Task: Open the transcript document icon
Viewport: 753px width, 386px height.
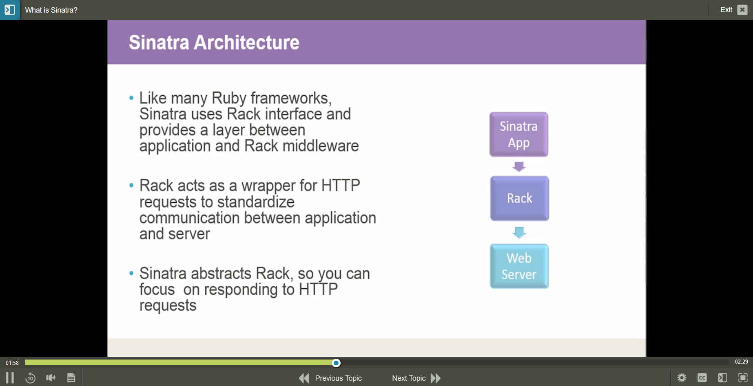Action: tap(71, 377)
